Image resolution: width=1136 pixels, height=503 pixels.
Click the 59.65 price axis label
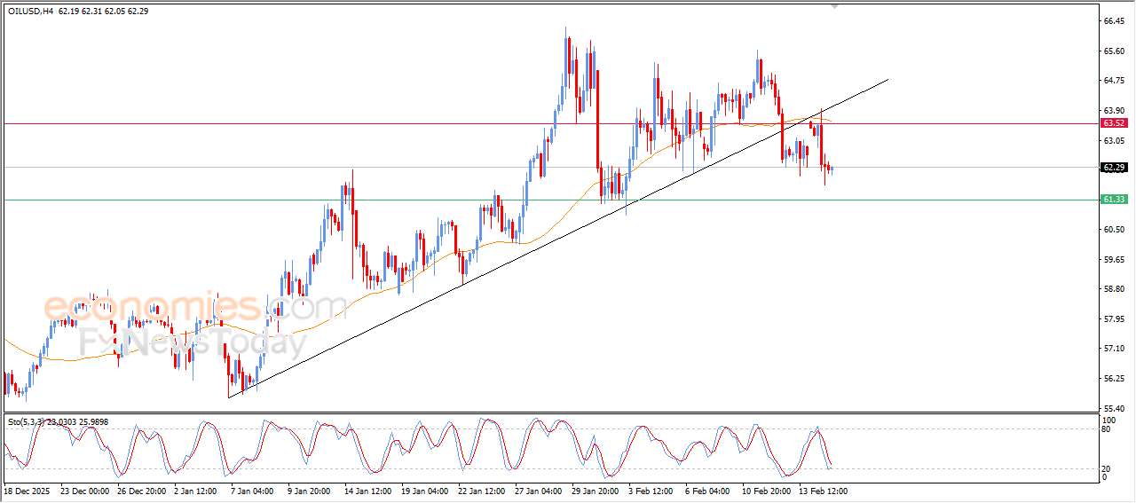(1113, 260)
